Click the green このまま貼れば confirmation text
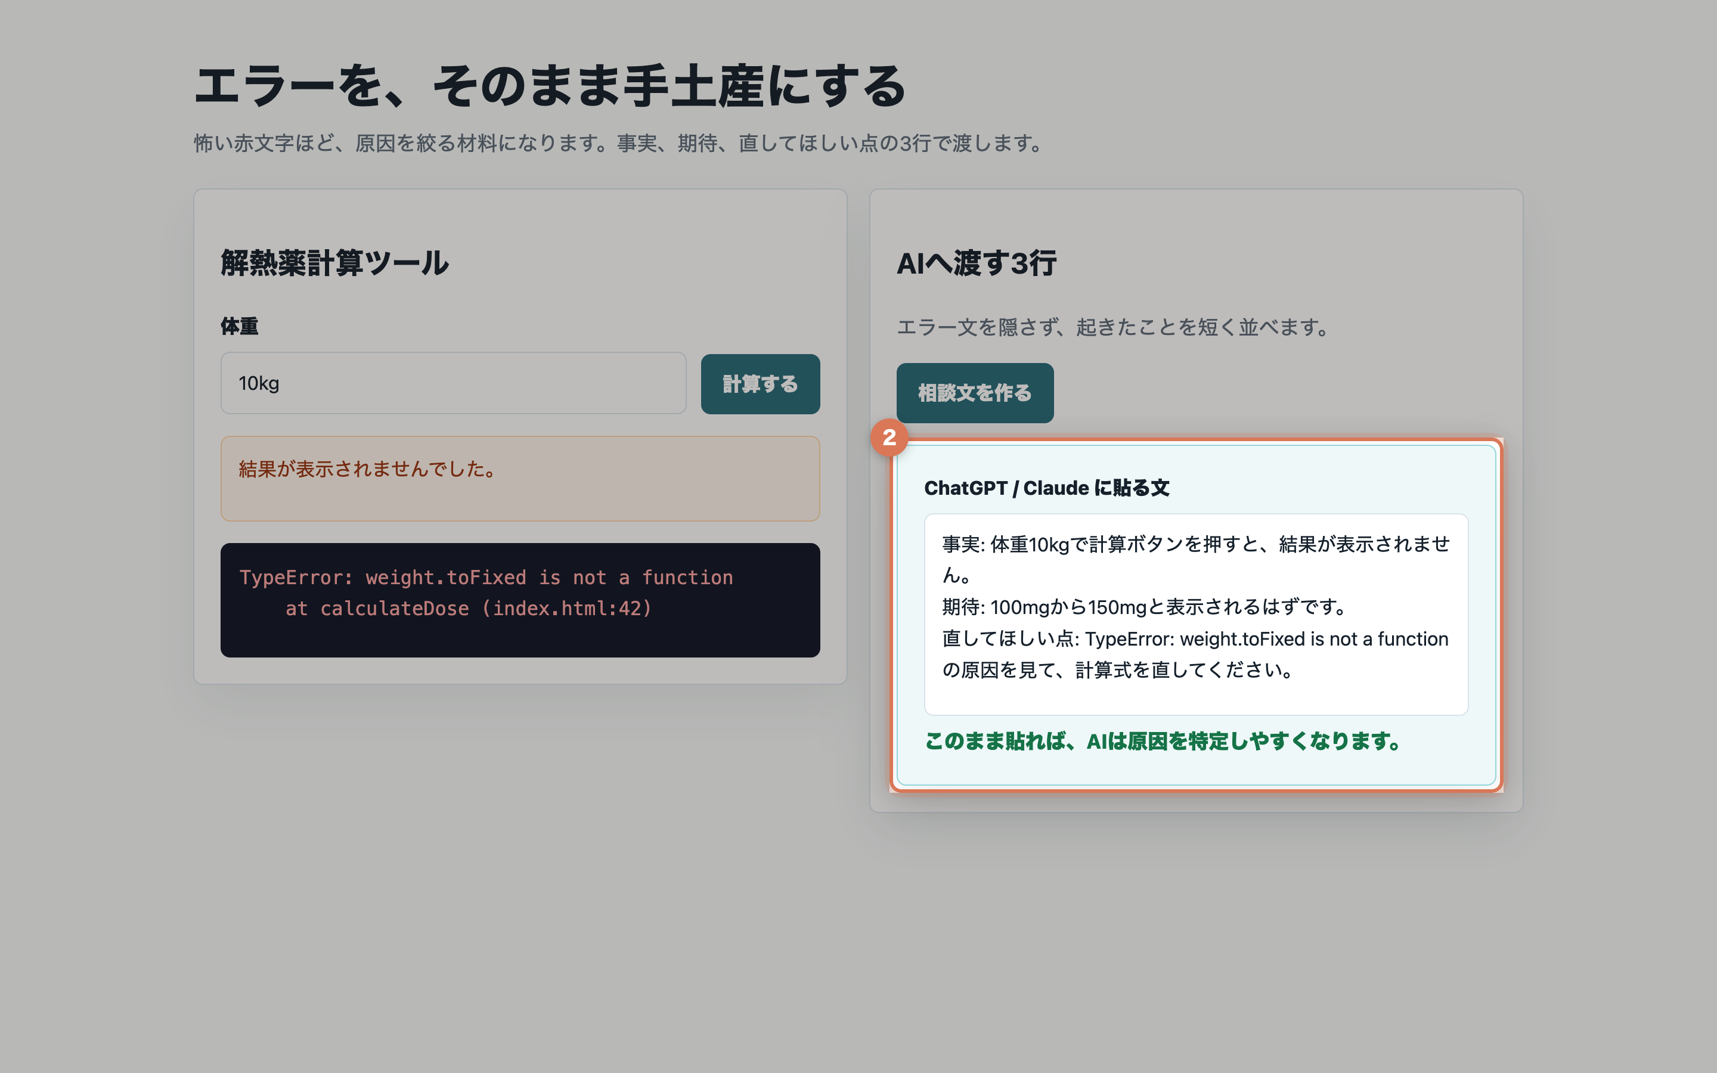1717x1073 pixels. [x=1164, y=742]
